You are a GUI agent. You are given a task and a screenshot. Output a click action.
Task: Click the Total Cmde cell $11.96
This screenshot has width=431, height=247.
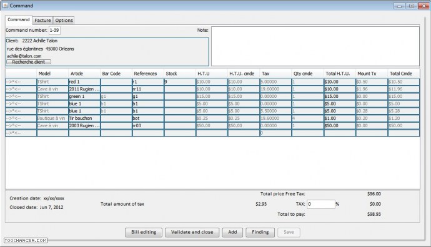coord(404,89)
